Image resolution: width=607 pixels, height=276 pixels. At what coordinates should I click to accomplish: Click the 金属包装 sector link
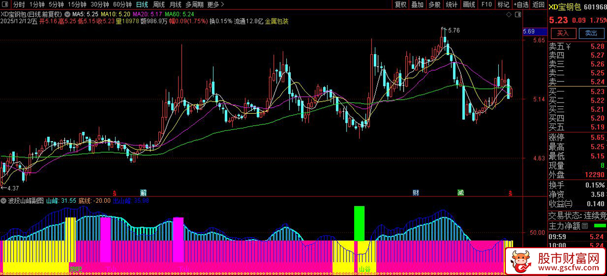coord(277,21)
